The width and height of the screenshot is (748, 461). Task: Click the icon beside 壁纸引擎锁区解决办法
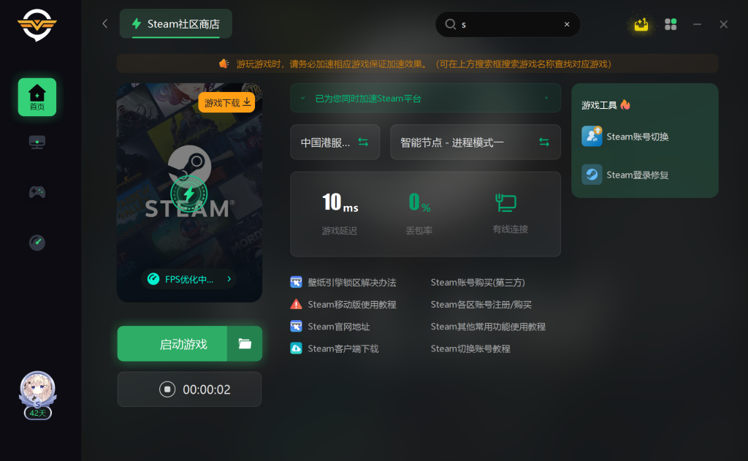pos(297,282)
